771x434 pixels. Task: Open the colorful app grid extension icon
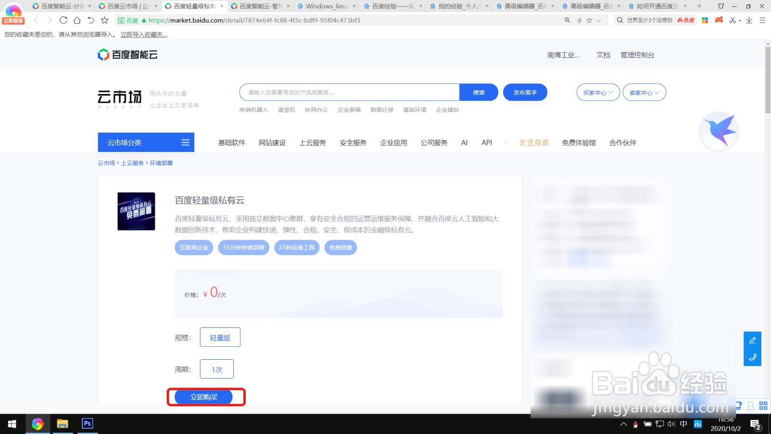coord(705,20)
